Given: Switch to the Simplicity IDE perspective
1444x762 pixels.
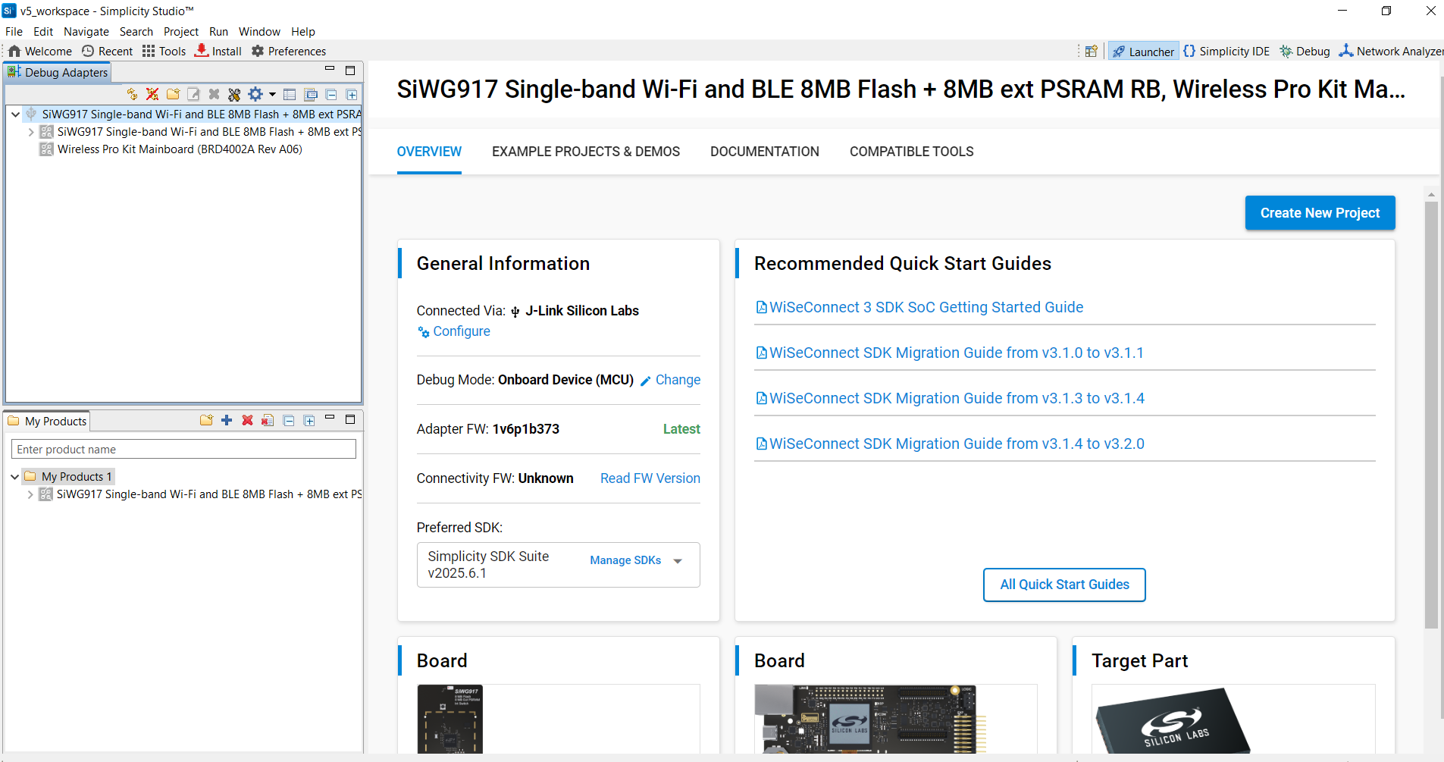Looking at the screenshot, I should [1226, 51].
